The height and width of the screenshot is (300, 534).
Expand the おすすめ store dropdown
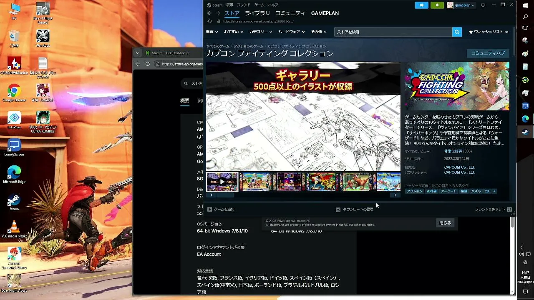tap(234, 32)
